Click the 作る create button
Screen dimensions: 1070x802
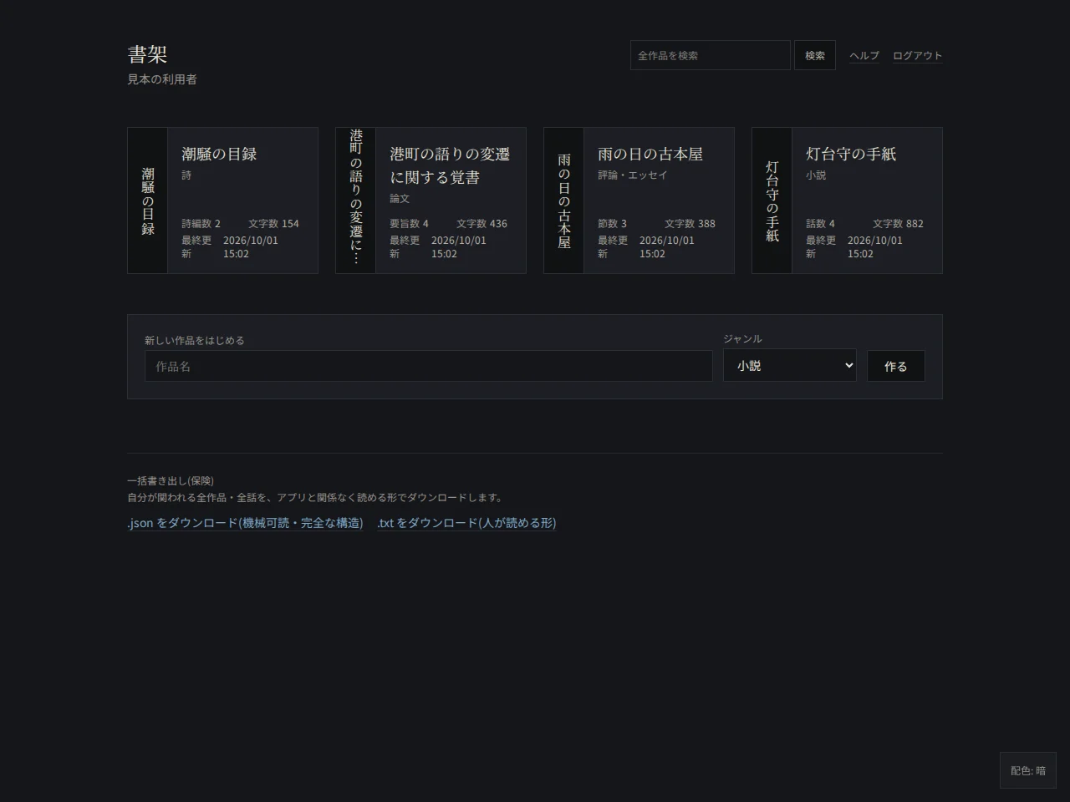coord(896,366)
